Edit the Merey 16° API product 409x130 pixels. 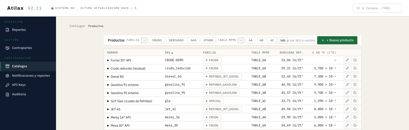point(347,117)
